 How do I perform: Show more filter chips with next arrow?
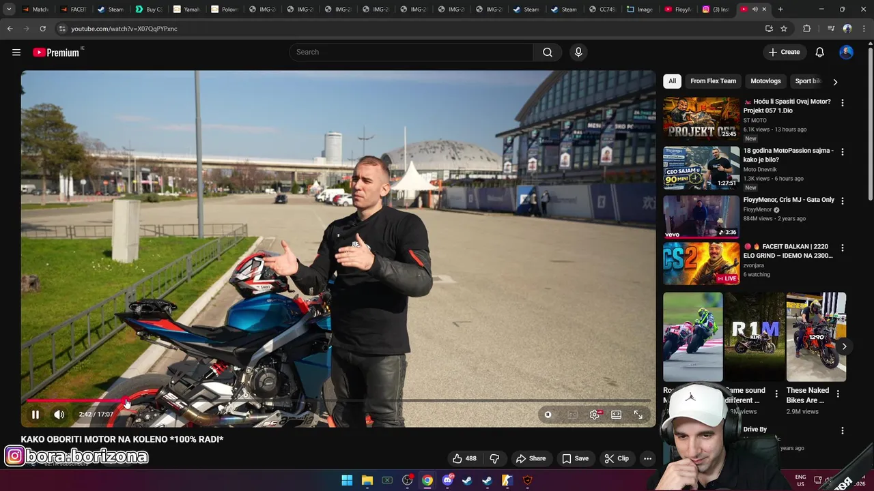tap(835, 82)
